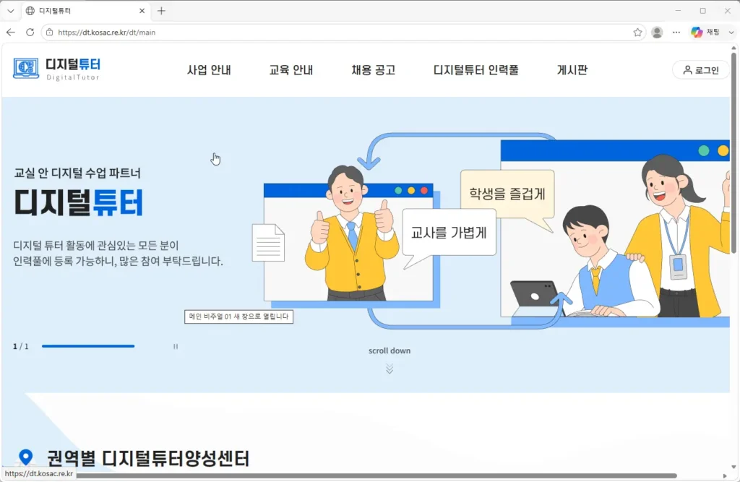The width and height of the screenshot is (740, 482).
Task: Click the 교실 안 디지털 수업 파트너 text
Action: click(77, 173)
